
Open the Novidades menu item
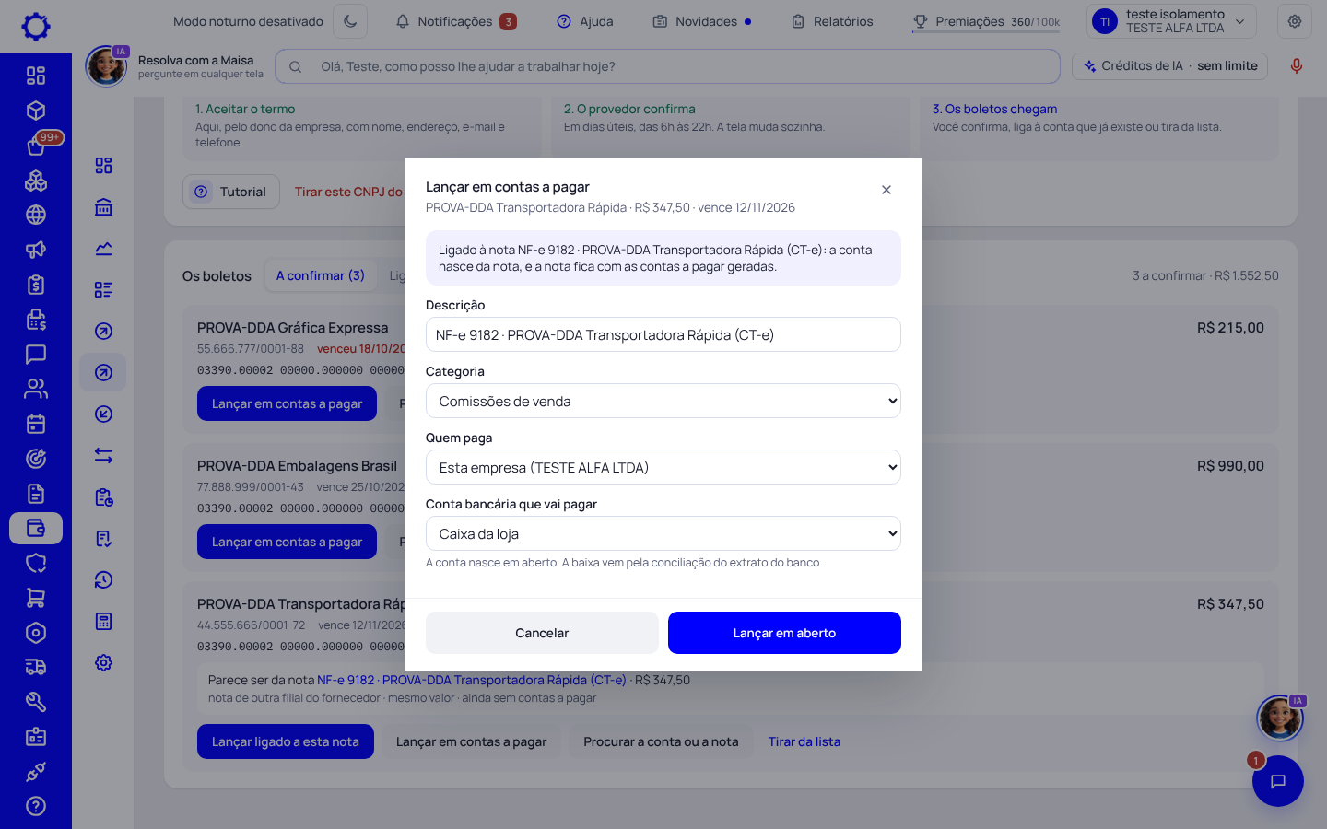[x=702, y=21]
